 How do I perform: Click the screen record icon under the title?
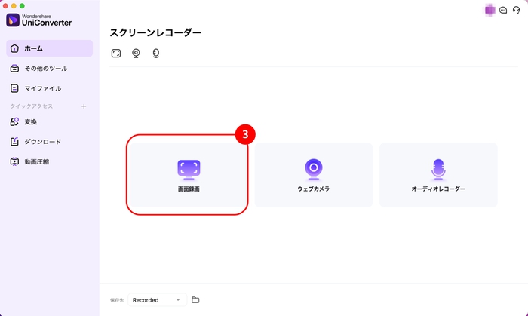tap(116, 54)
